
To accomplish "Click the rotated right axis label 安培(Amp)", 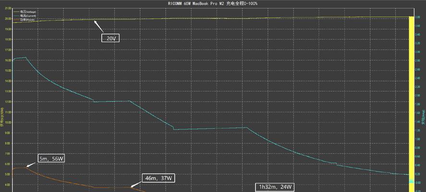I will point(423,117).
